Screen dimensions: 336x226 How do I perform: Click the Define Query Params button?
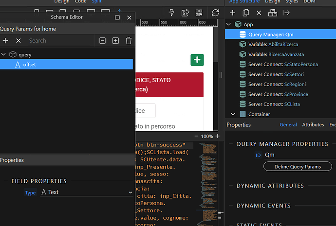pos(298,167)
